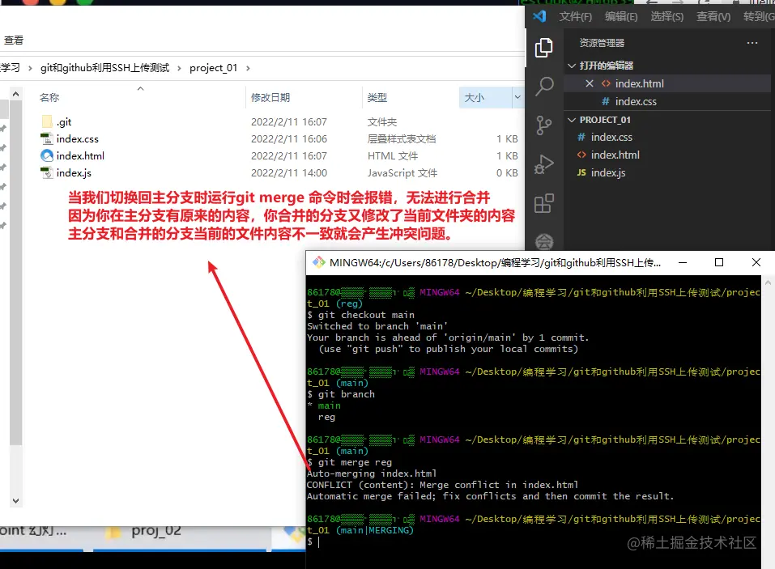Image resolution: width=775 pixels, height=569 pixels.
Task: Open the VS Code Search activity icon
Action: (x=543, y=87)
